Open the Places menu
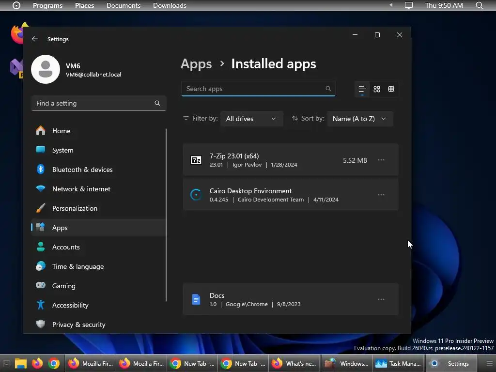This screenshot has height=372, width=496. point(84,5)
